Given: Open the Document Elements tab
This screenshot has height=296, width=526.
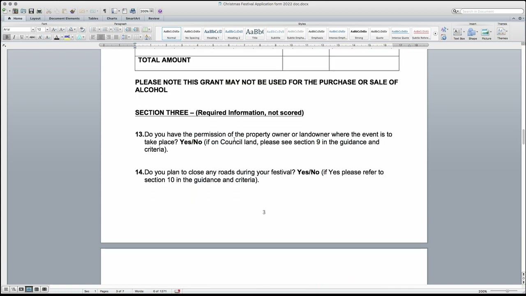Looking at the screenshot, I should 64,18.
